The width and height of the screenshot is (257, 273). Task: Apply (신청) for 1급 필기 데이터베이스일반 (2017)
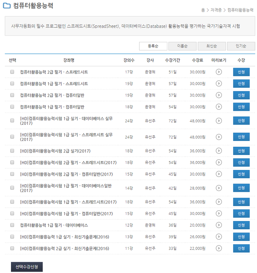(241, 188)
